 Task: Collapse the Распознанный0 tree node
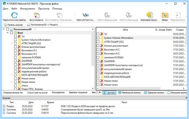[4, 29]
